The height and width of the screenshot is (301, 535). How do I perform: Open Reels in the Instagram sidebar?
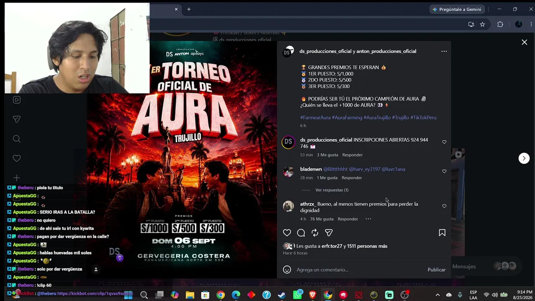point(17,100)
